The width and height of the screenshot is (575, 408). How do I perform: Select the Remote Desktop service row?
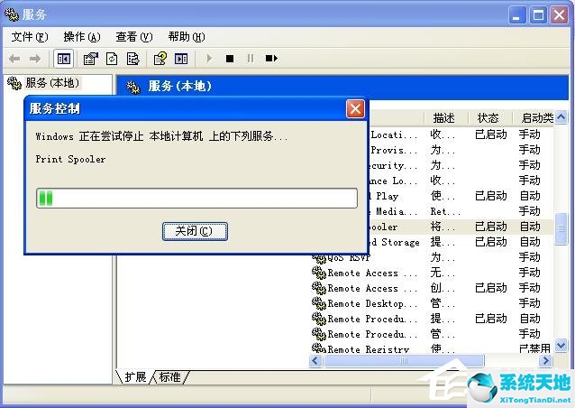[433, 303]
